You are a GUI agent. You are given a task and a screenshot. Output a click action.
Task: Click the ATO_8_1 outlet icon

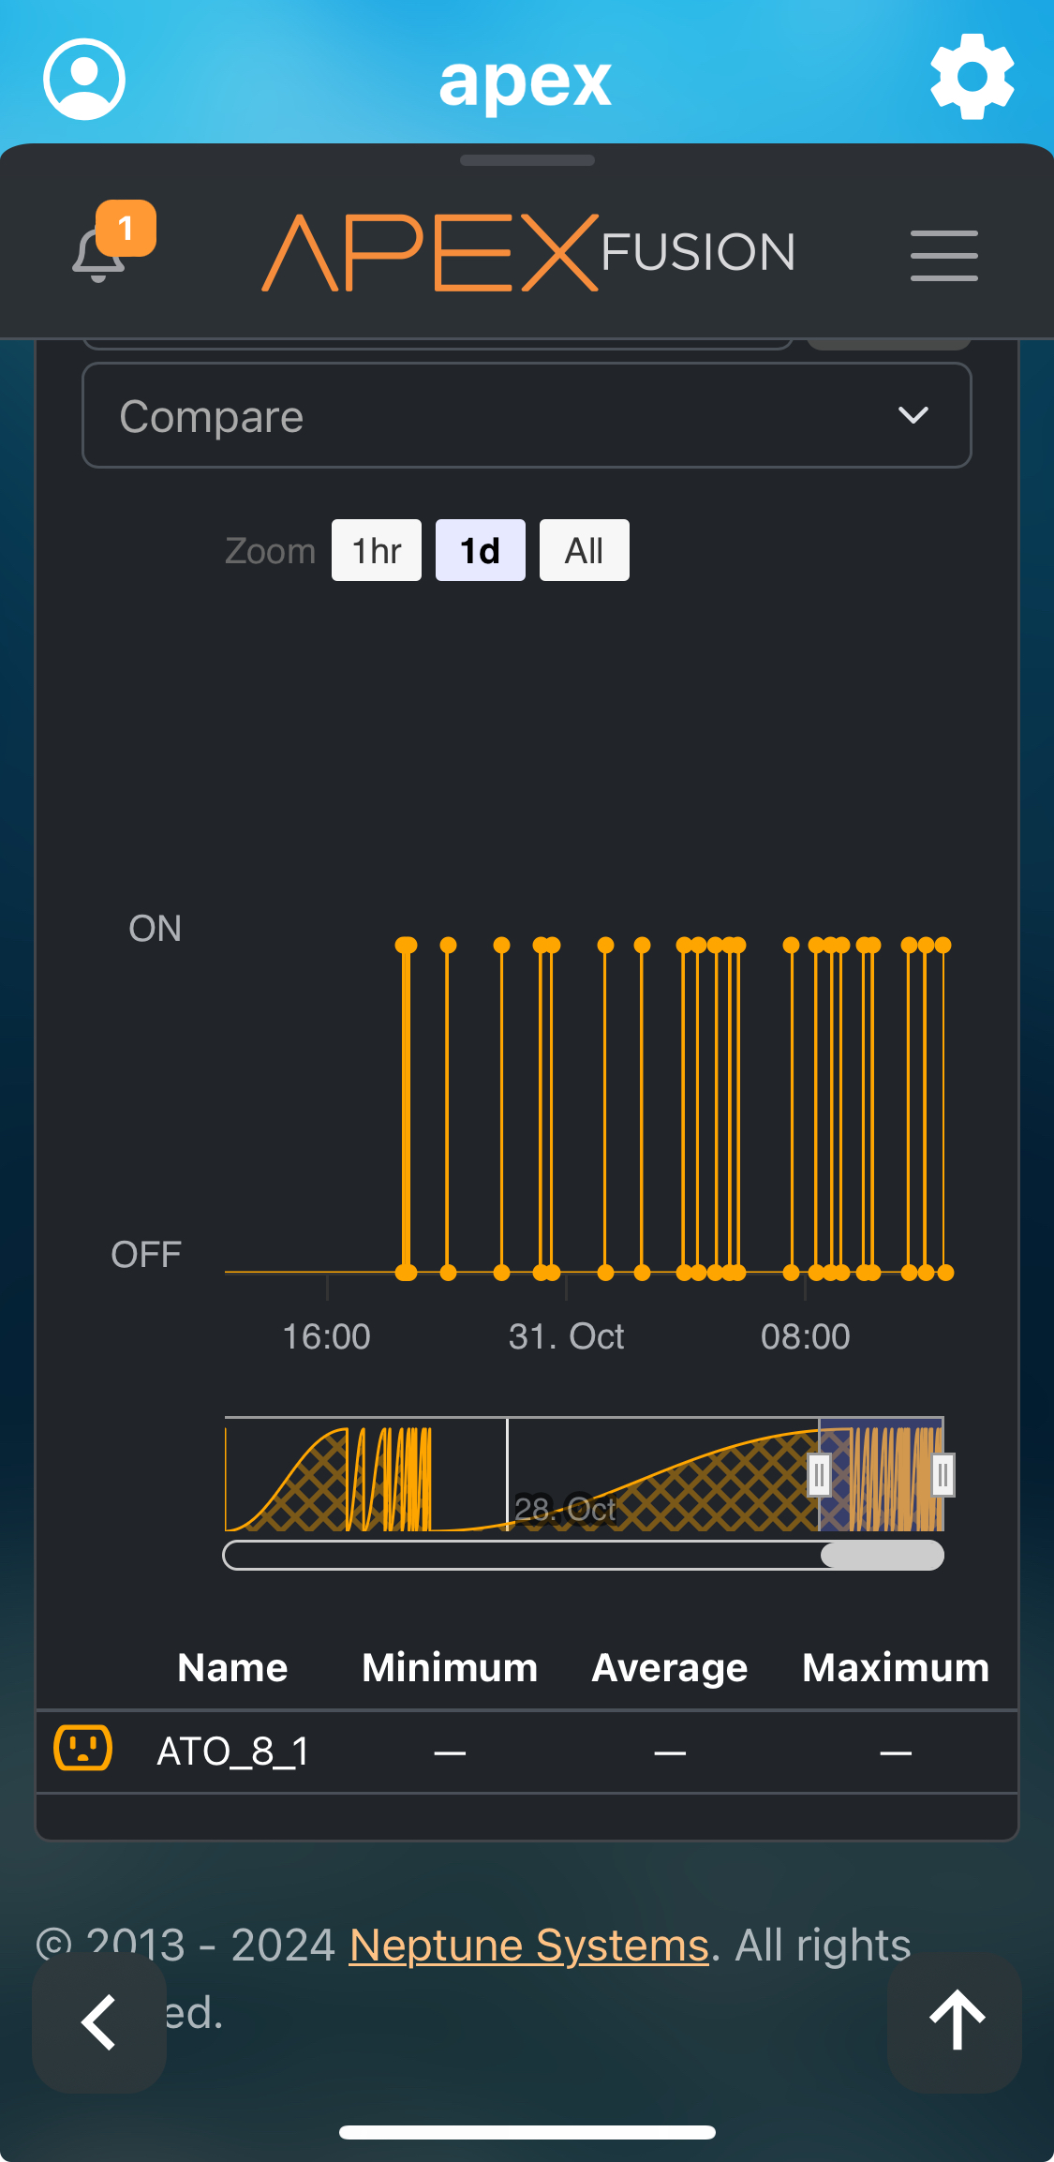(x=83, y=1749)
